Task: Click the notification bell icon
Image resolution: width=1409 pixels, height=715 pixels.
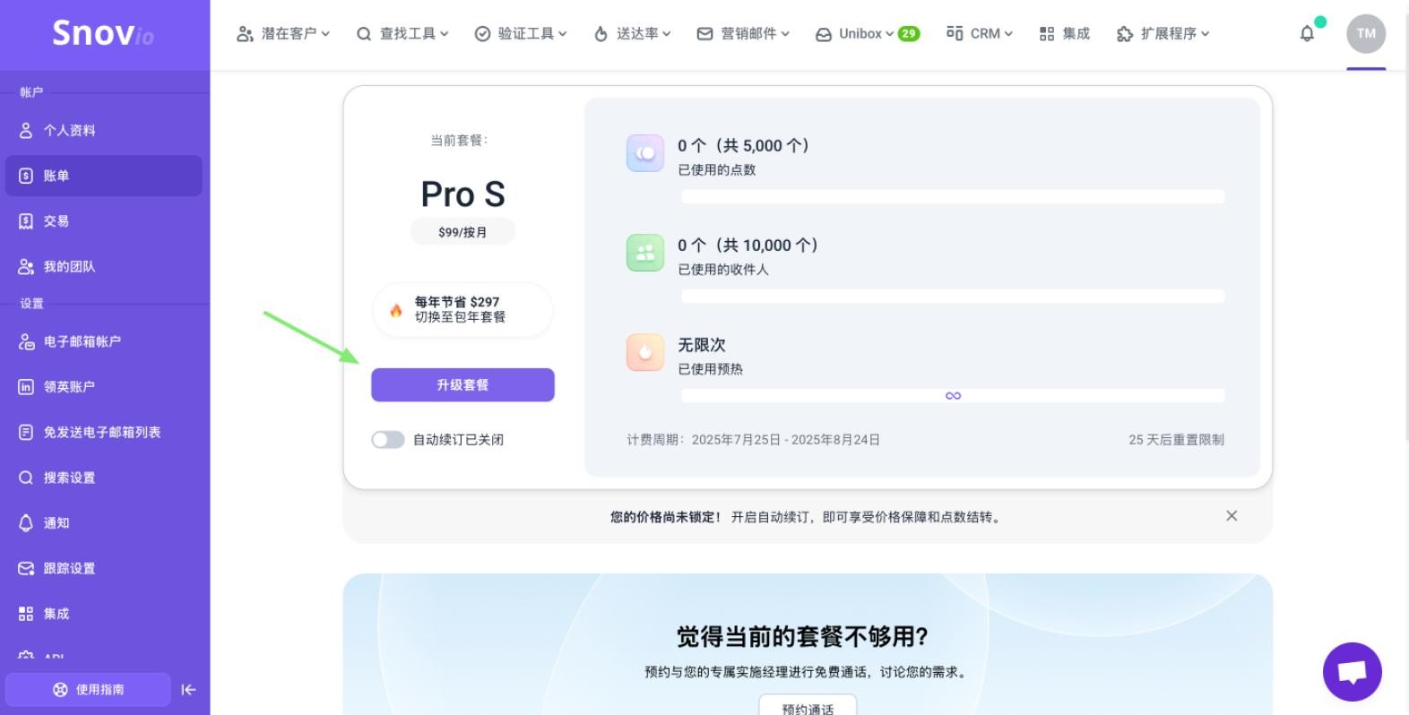Action: click(1307, 34)
